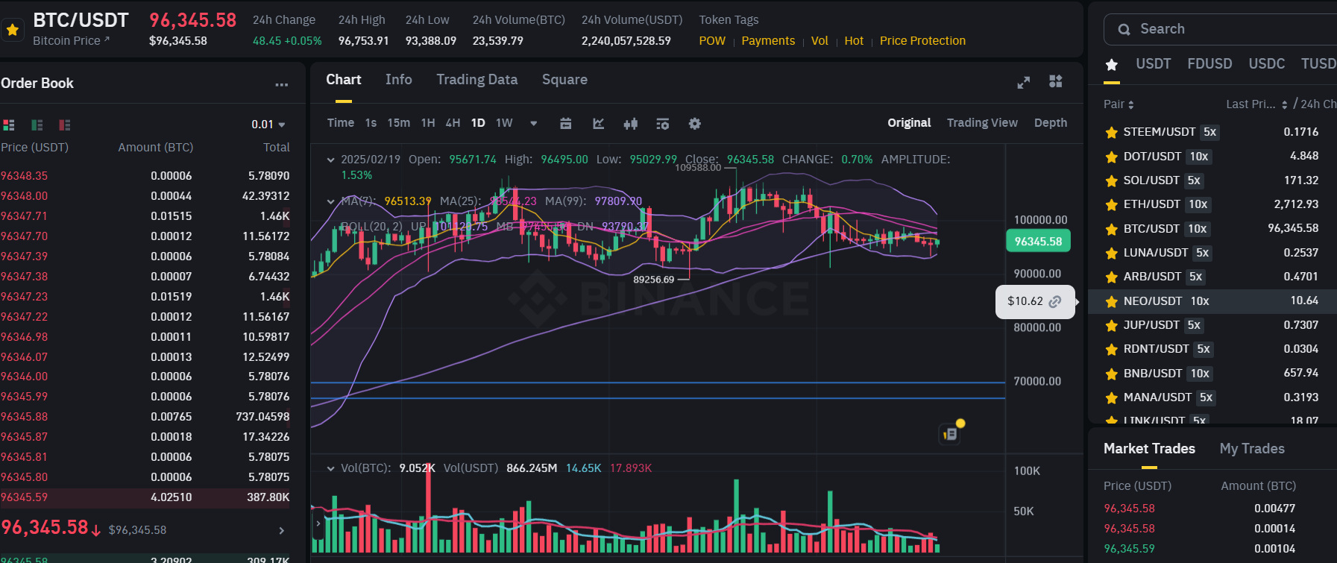Expand last price arrow in order book
The width and height of the screenshot is (1337, 563).
point(282,530)
